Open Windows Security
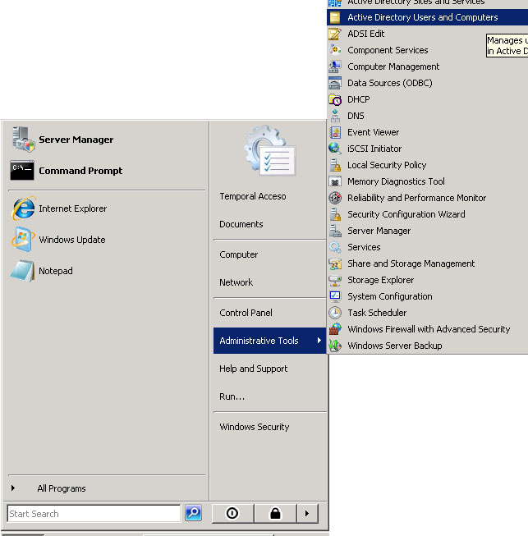This screenshot has height=536, width=528. pyautogui.click(x=255, y=427)
